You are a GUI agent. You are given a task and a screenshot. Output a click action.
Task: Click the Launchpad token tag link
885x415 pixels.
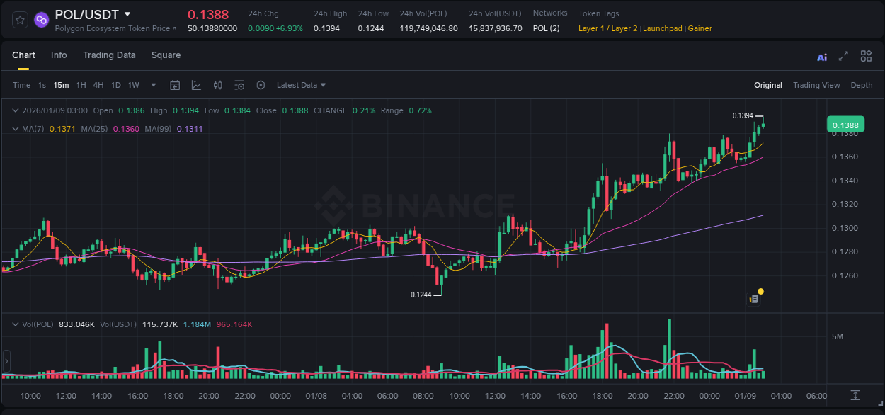click(x=663, y=28)
